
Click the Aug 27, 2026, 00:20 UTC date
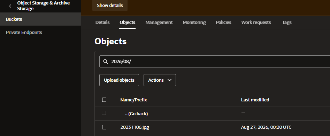266,127
